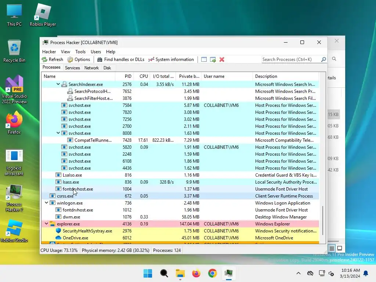Sort by the CPU column header
Screen dimensions: 376x282
pos(142,76)
